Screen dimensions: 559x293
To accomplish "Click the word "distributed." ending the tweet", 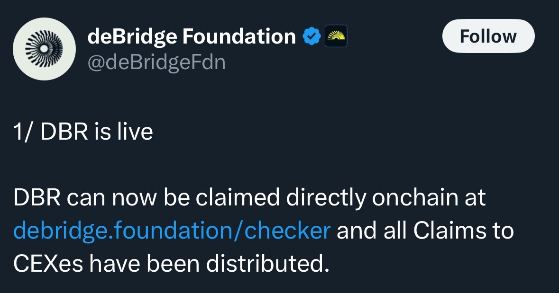I will click(268, 264).
